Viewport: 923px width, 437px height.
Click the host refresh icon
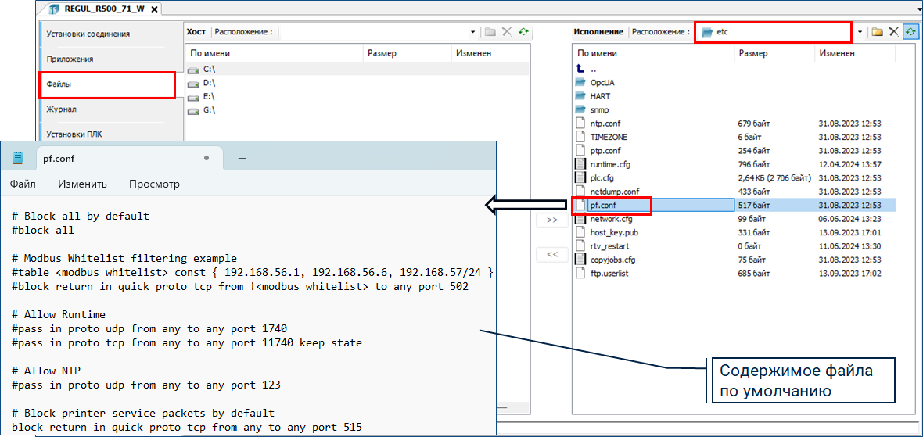523,32
